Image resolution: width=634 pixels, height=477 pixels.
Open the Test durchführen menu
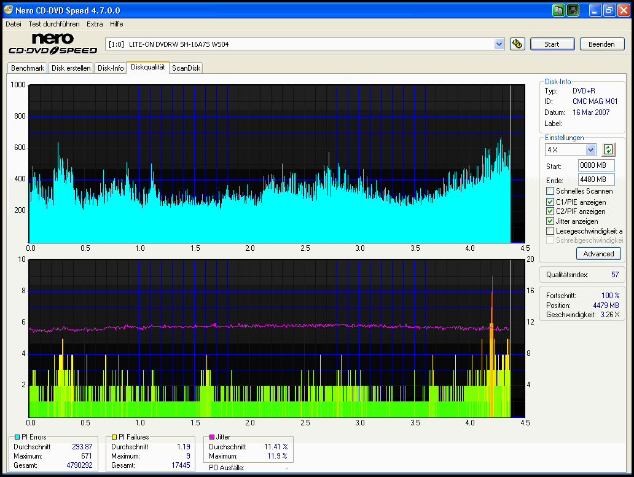(53, 24)
